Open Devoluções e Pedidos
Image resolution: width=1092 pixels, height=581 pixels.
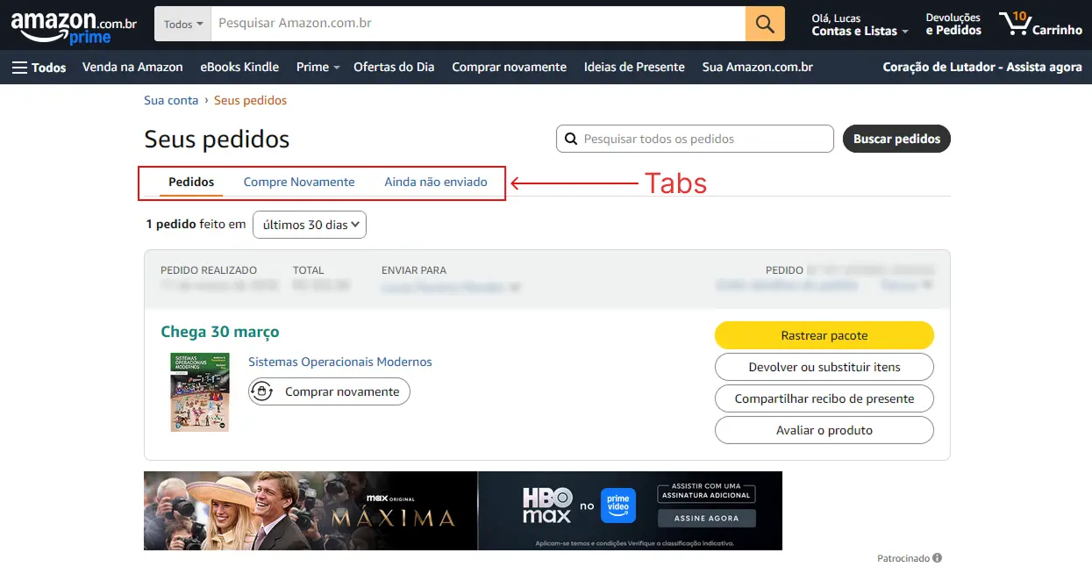[953, 24]
